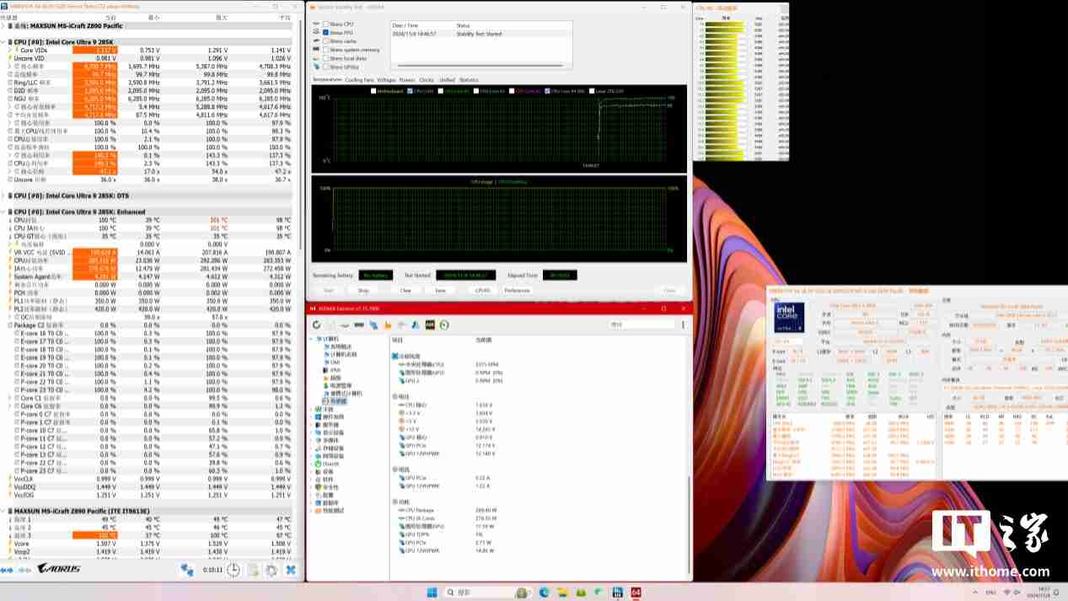Open the Statistics tab in stability test

(470, 79)
